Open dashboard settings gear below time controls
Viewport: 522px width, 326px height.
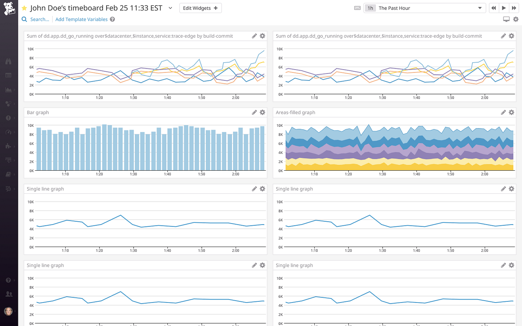516,19
